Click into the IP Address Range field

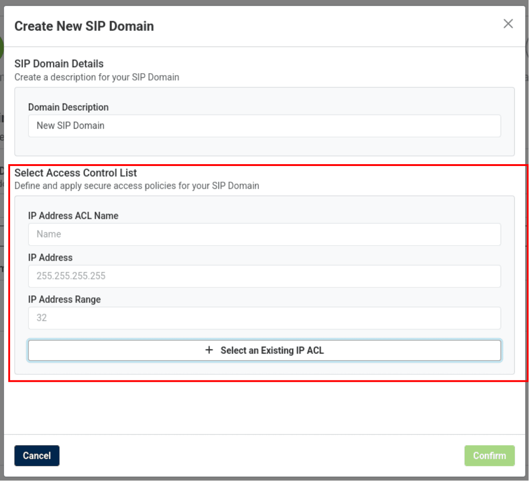[x=264, y=318]
